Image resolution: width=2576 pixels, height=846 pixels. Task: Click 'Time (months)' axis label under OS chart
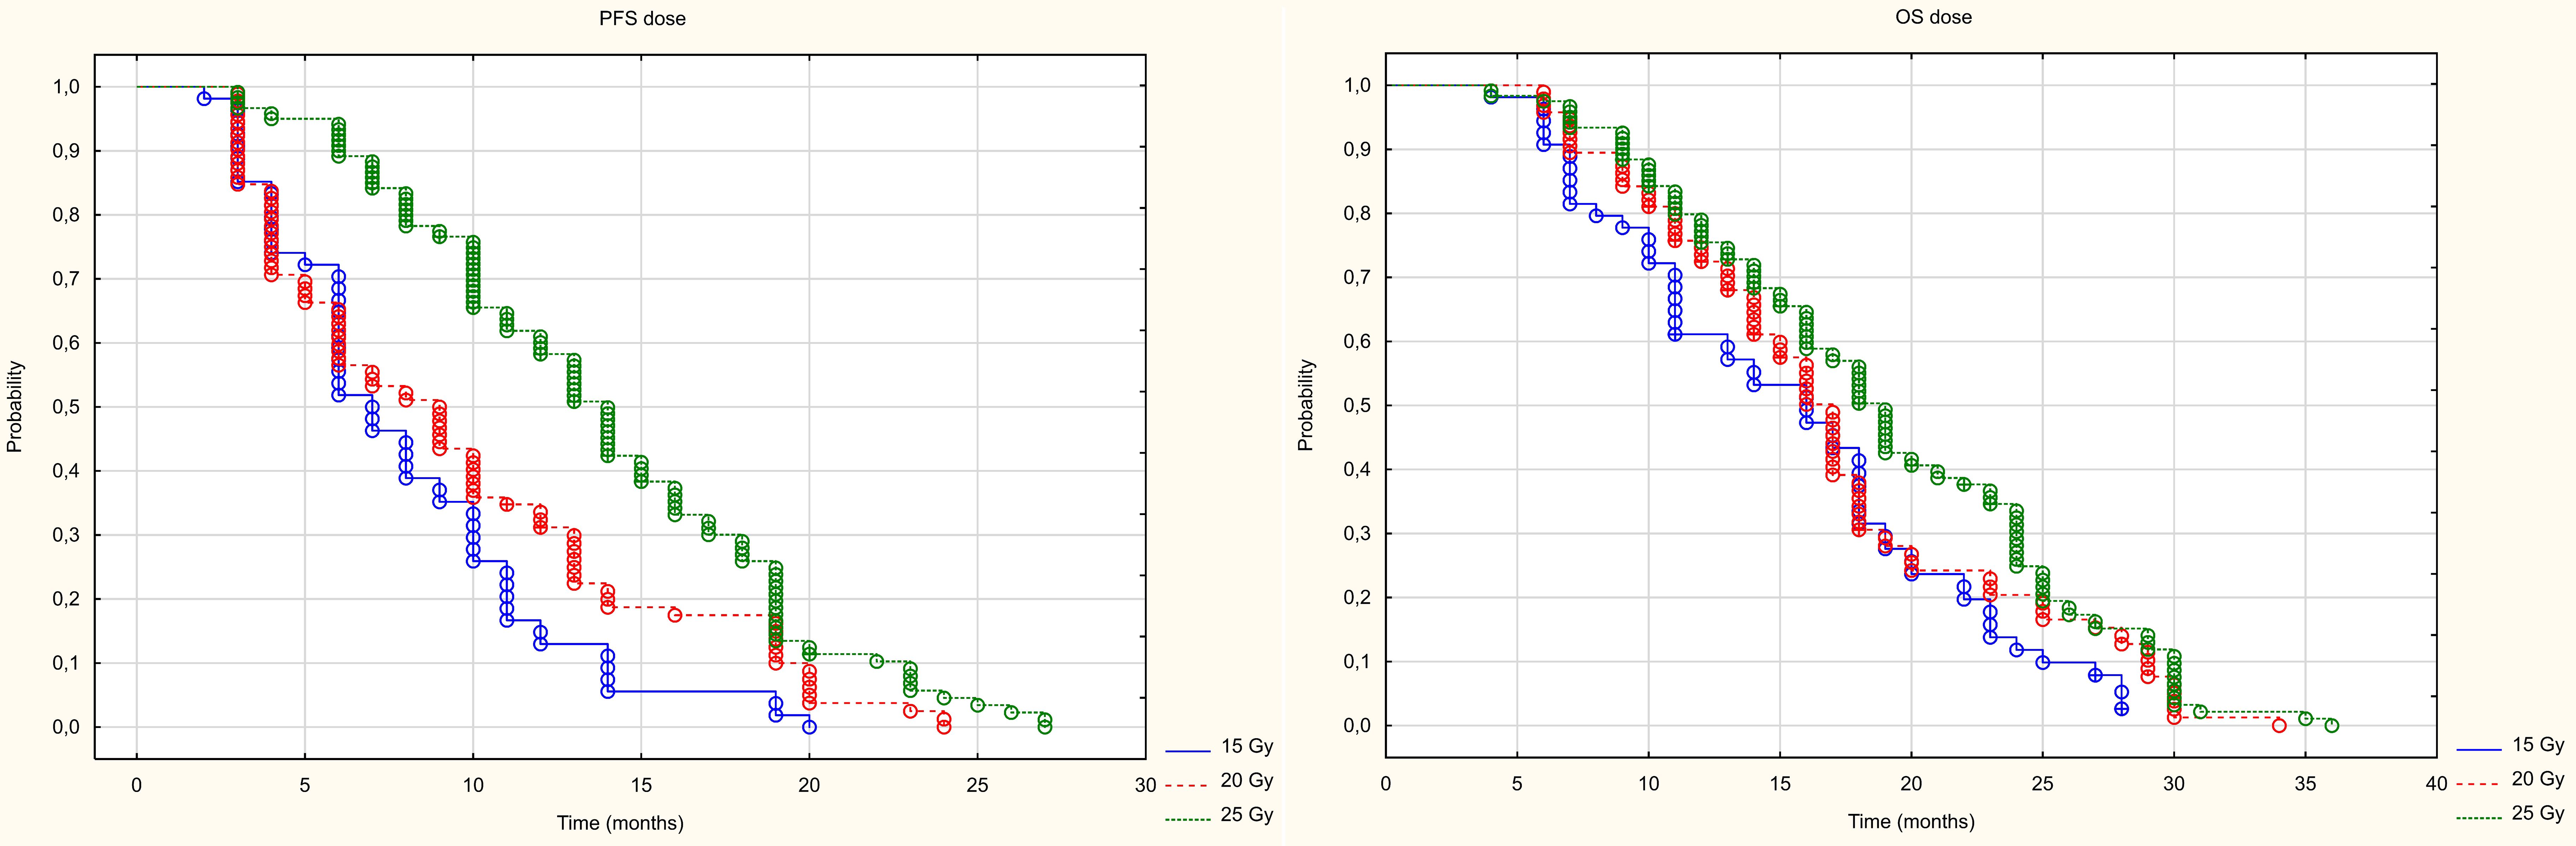pos(1911,822)
